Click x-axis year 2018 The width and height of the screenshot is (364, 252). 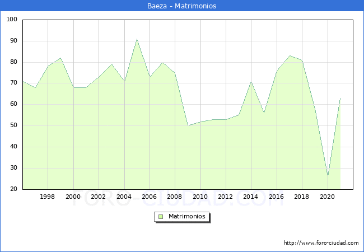click(x=301, y=197)
